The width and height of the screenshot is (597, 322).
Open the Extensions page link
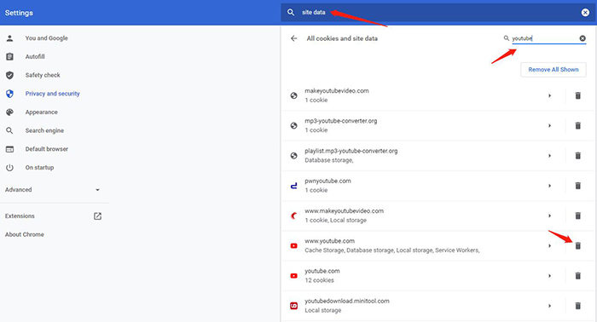tap(20, 216)
